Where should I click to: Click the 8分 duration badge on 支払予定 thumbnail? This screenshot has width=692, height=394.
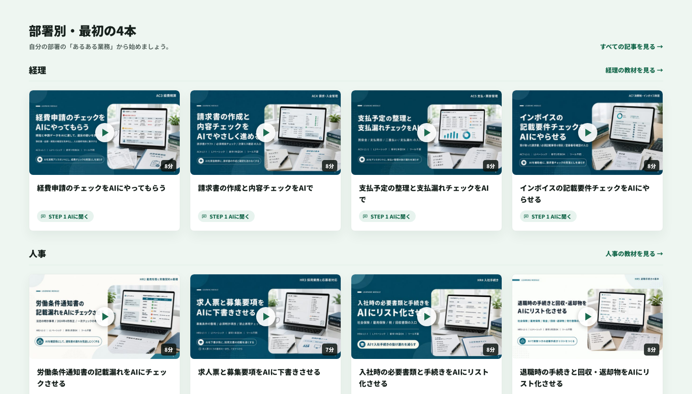pyautogui.click(x=491, y=166)
